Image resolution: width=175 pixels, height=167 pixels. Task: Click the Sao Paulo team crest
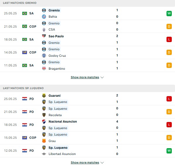point(44,36)
